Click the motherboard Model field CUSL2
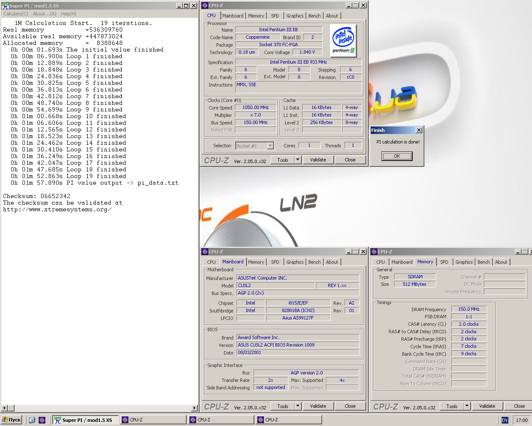The width and height of the screenshot is (532, 426). (275, 285)
